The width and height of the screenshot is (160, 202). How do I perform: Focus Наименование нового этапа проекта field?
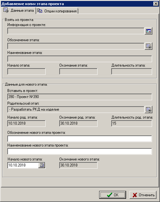(x=80, y=151)
